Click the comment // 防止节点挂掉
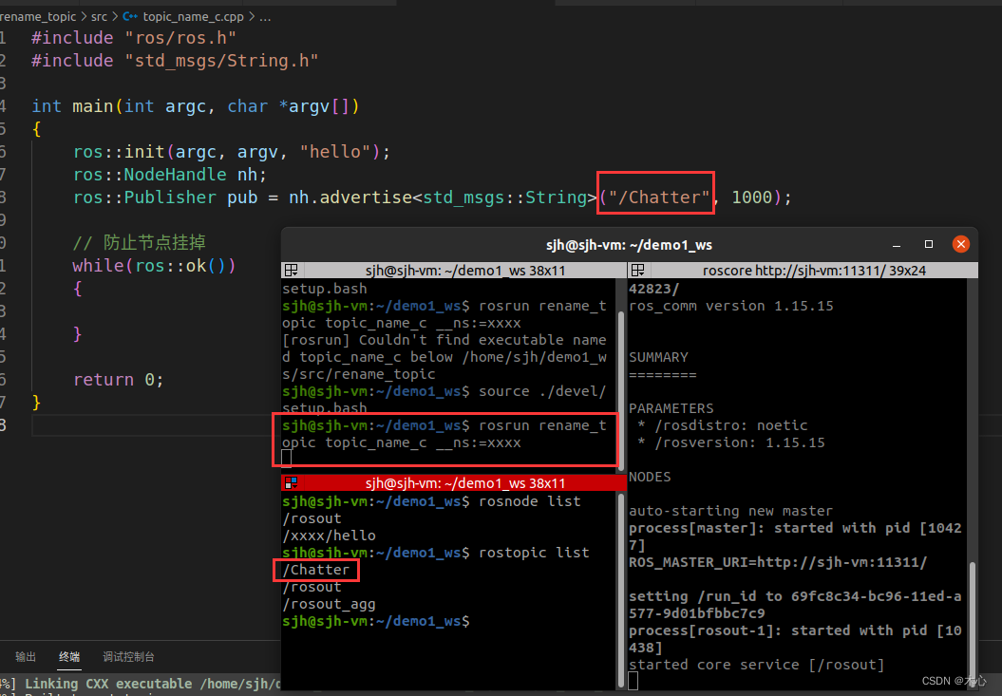The image size is (1002, 696). coord(139,243)
